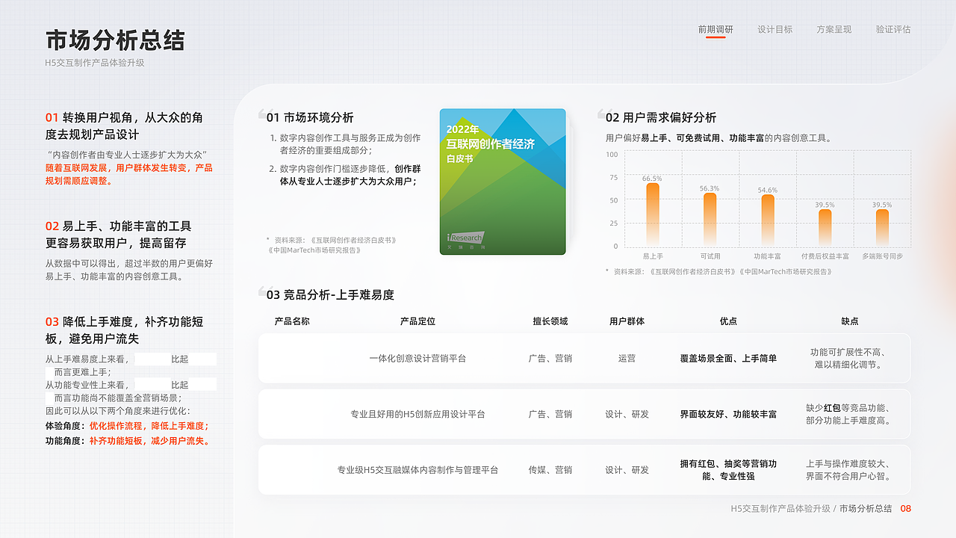Click the 覆盖场景全面、上手简单 advantage cell
The image size is (956, 538).
point(728,359)
